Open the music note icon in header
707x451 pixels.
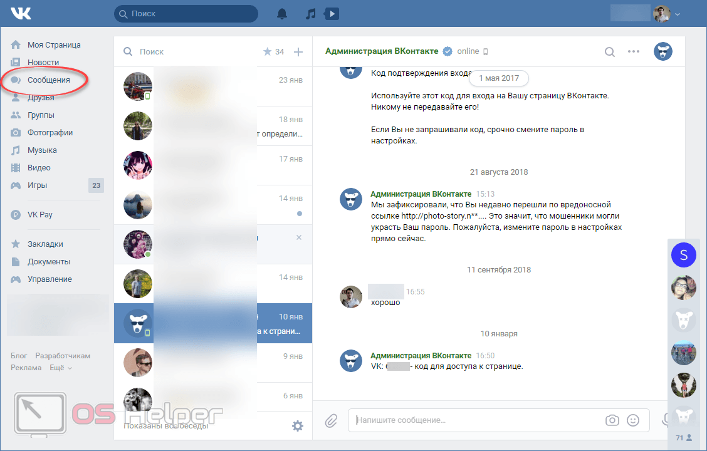pyautogui.click(x=310, y=14)
